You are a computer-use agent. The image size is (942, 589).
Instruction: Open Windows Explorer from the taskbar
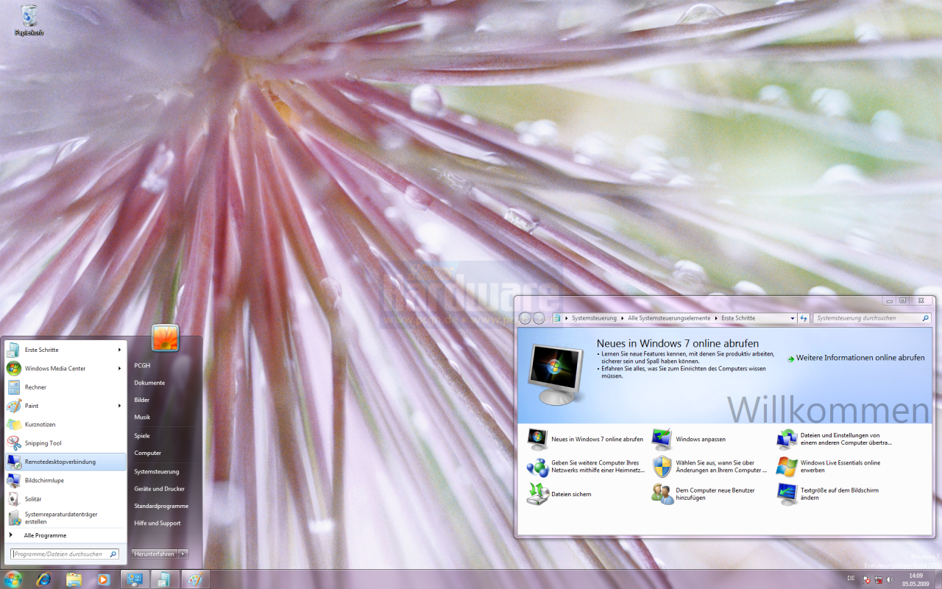[74, 579]
